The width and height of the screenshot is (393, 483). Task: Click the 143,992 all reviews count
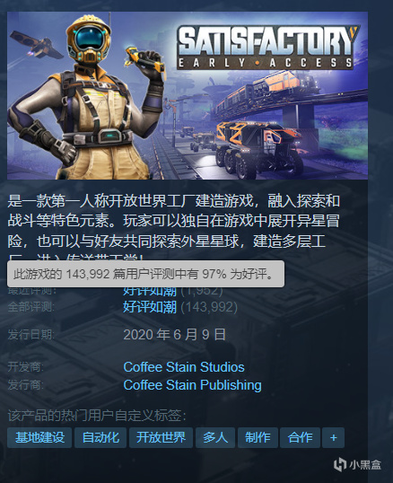[x=209, y=307]
